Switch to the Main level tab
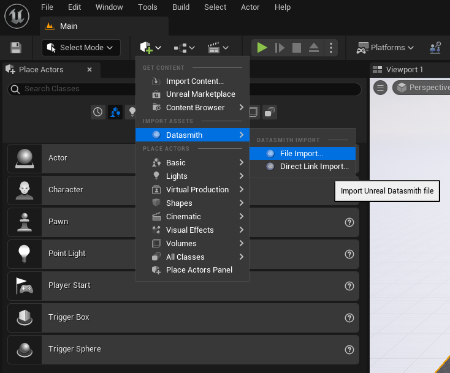 [104, 26]
